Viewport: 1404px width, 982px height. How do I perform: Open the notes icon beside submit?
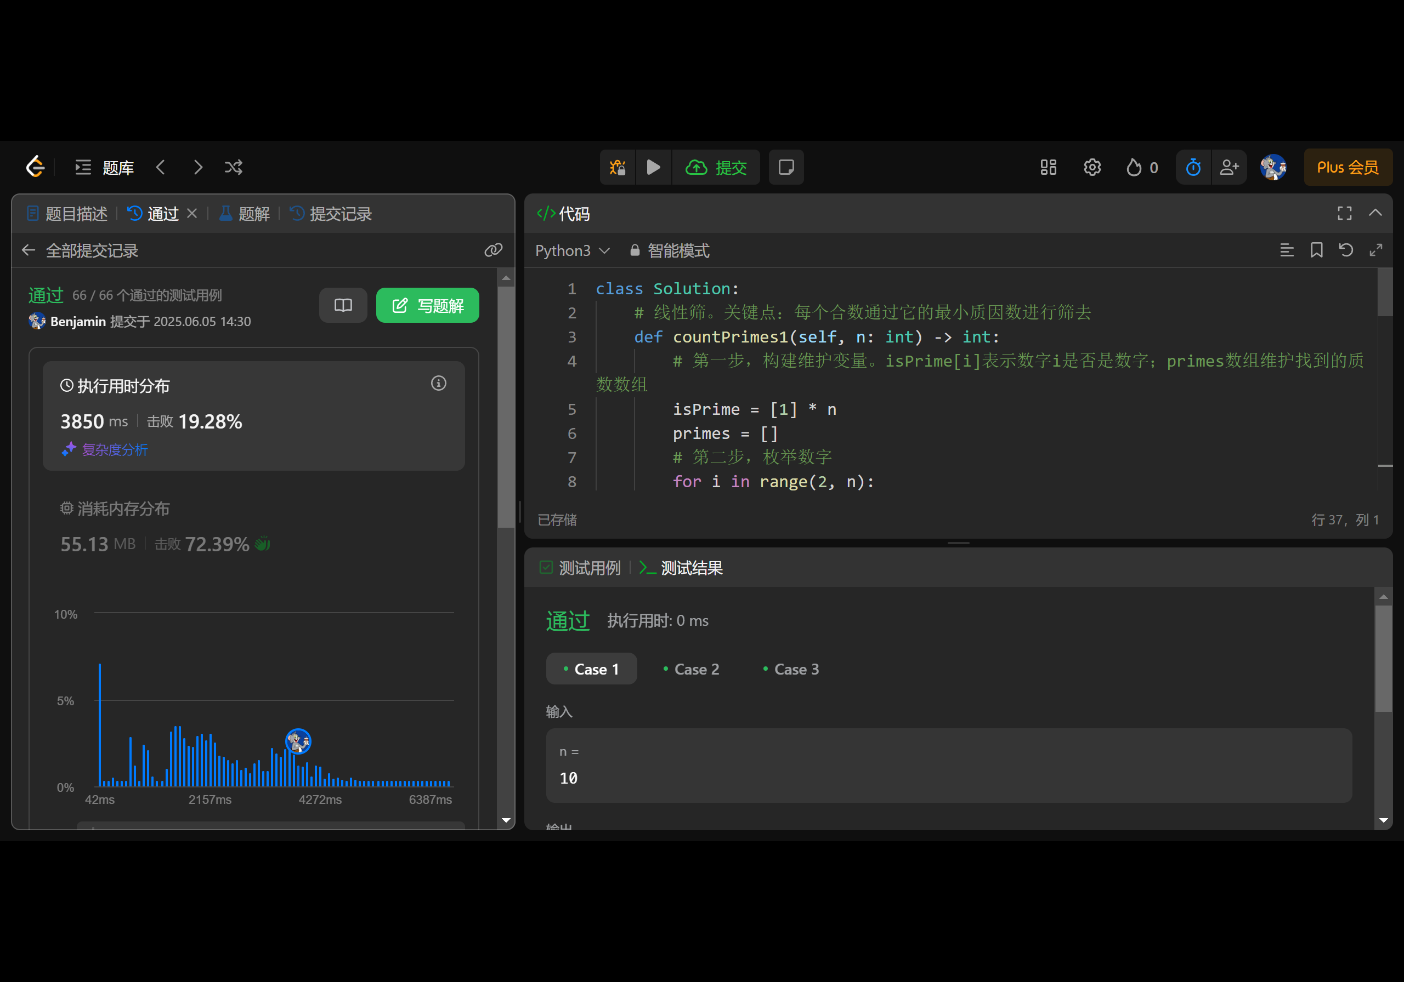(x=786, y=167)
